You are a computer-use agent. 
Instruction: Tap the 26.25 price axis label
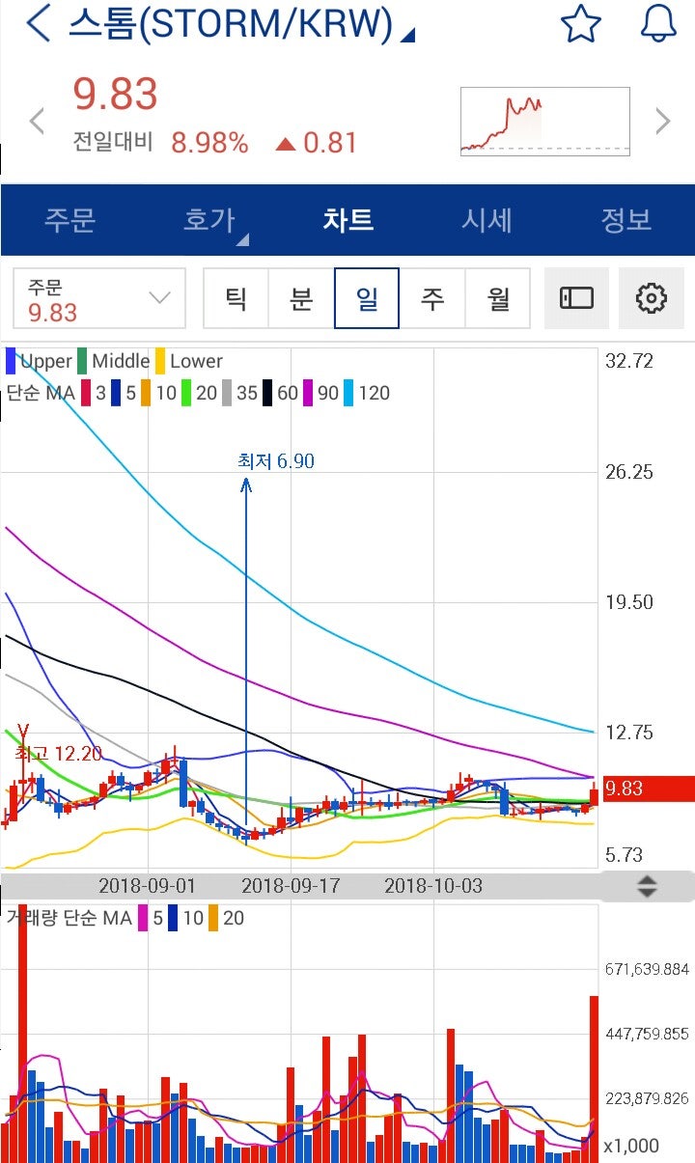pyautogui.click(x=629, y=472)
